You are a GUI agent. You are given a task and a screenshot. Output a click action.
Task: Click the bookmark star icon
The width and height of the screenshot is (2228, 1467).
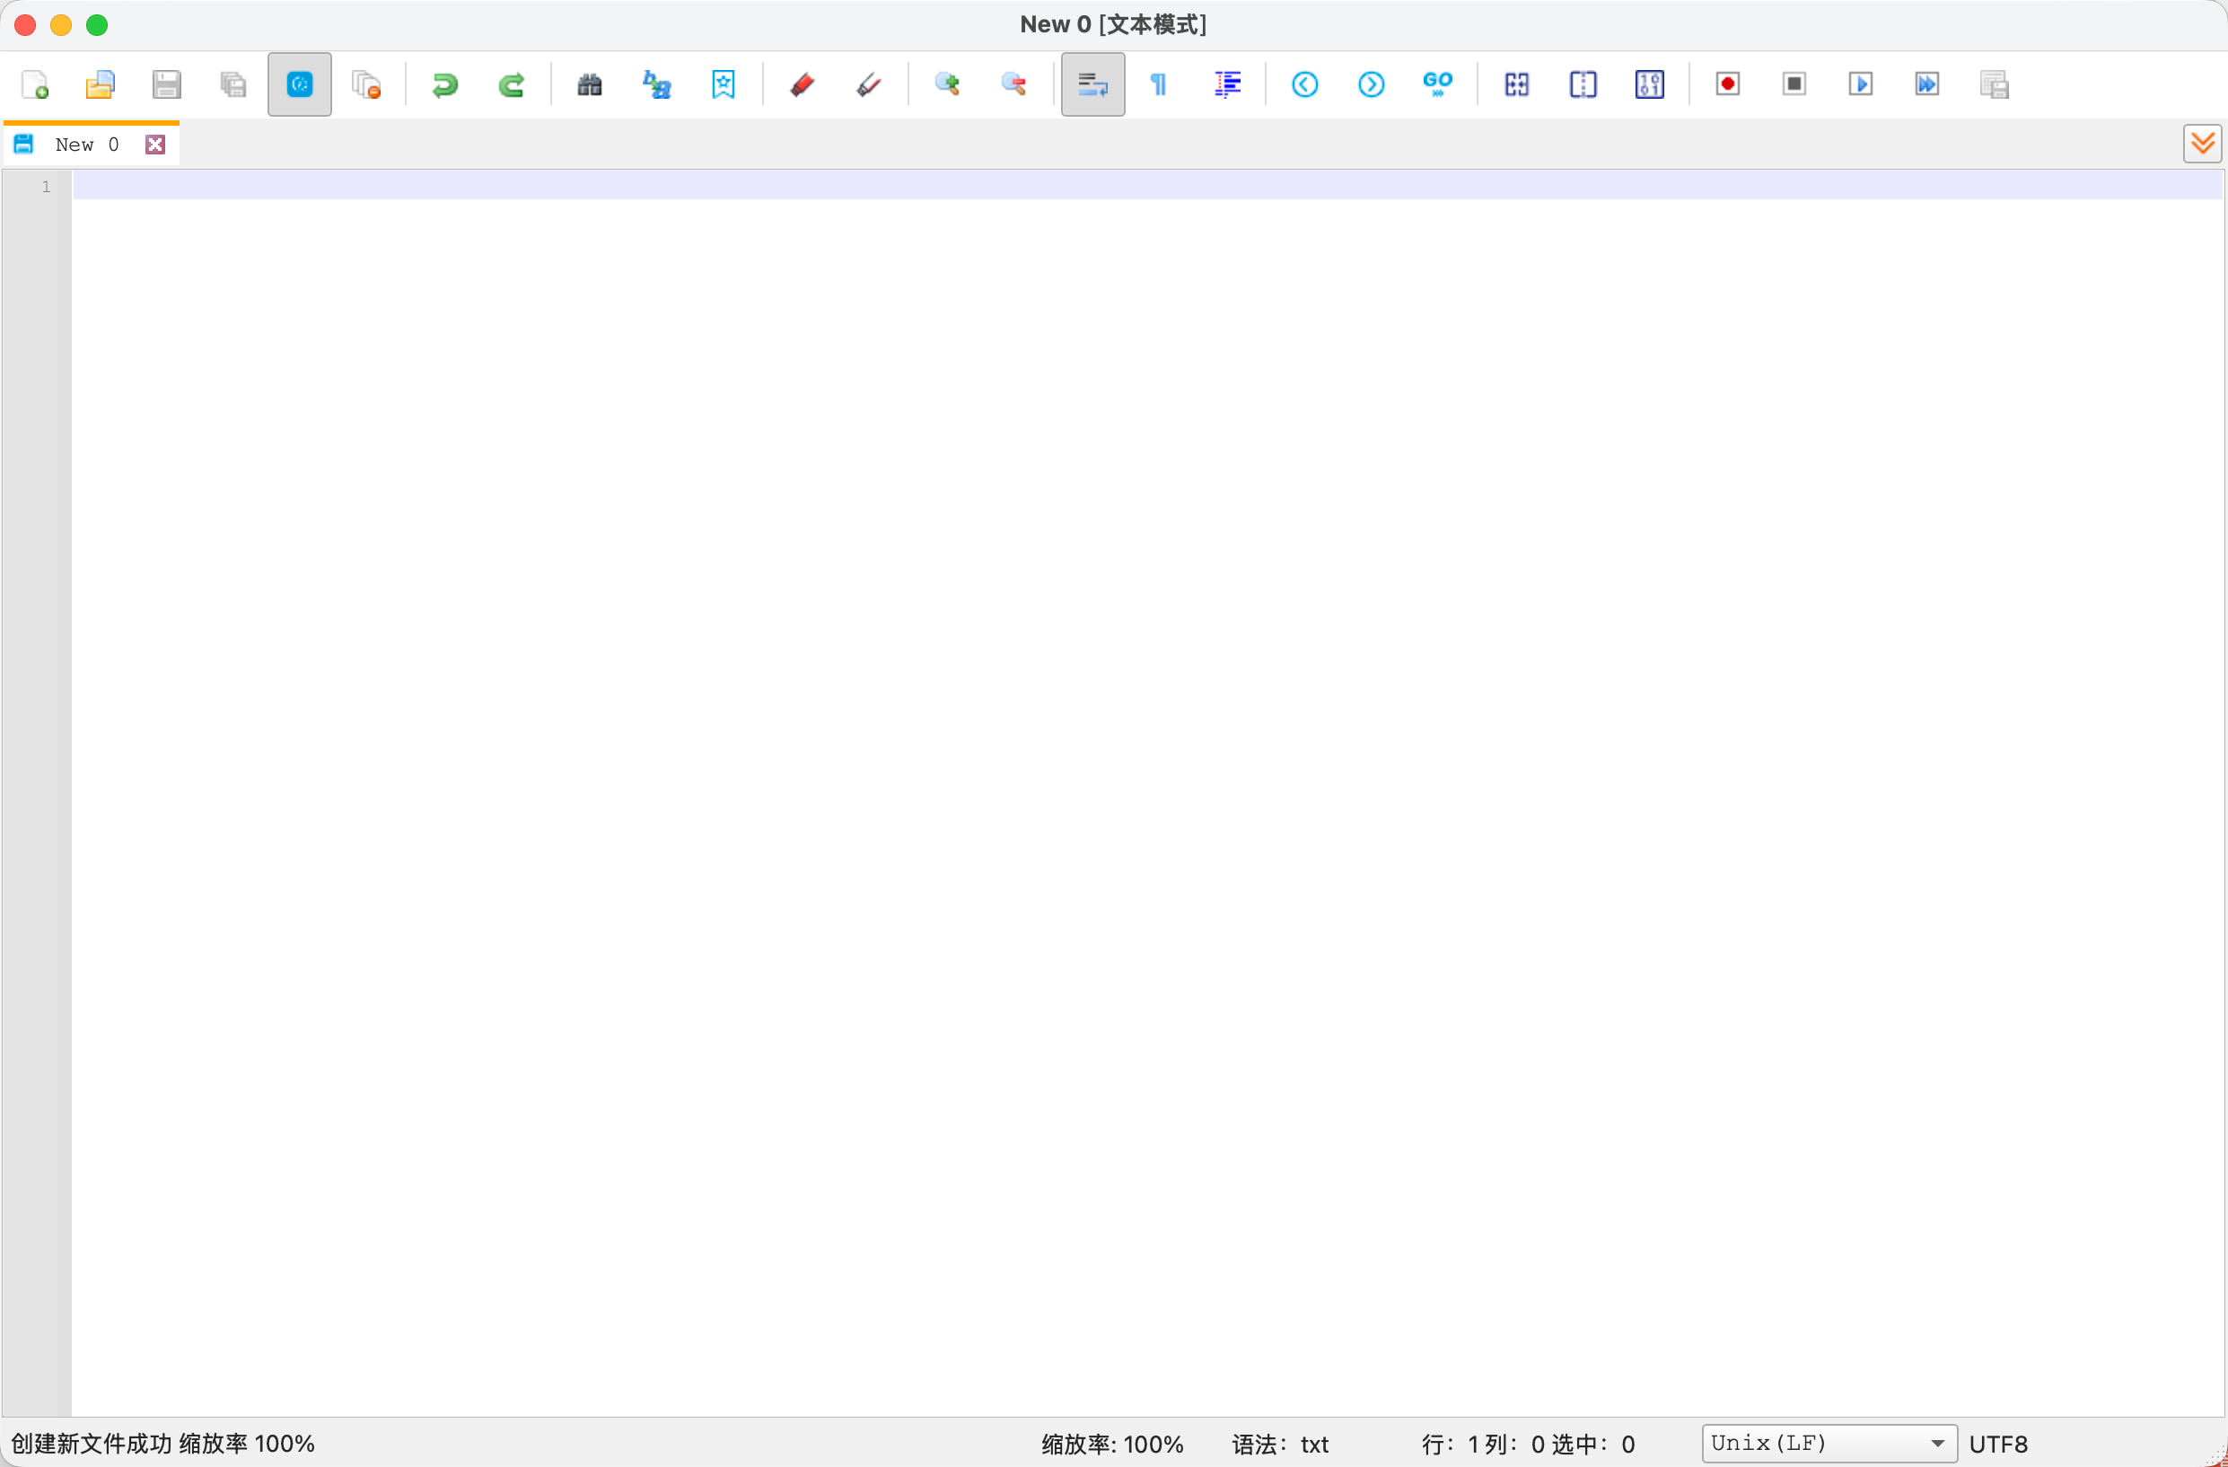click(x=723, y=84)
